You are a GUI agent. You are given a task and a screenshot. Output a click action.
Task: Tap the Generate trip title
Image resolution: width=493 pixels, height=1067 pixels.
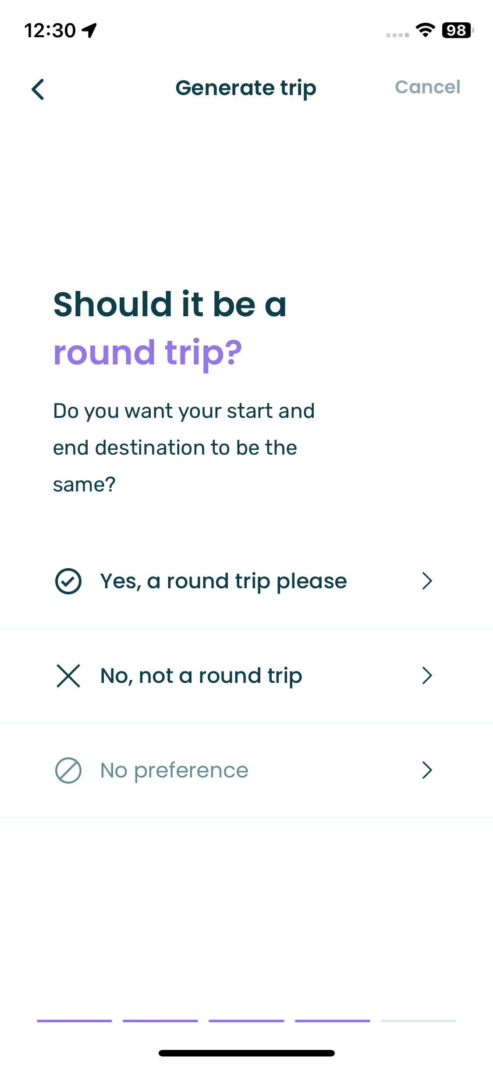pyautogui.click(x=246, y=88)
